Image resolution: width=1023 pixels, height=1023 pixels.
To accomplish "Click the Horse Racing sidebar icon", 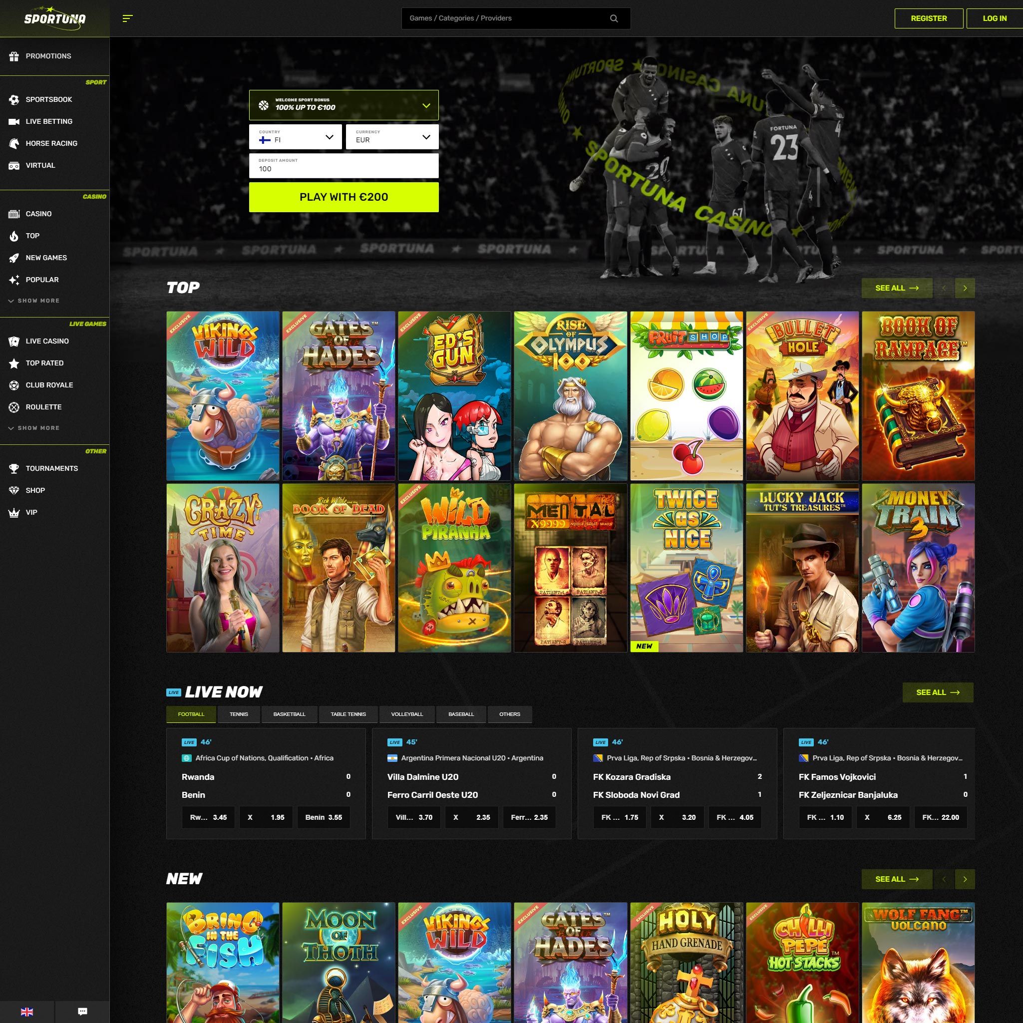I will click(14, 143).
